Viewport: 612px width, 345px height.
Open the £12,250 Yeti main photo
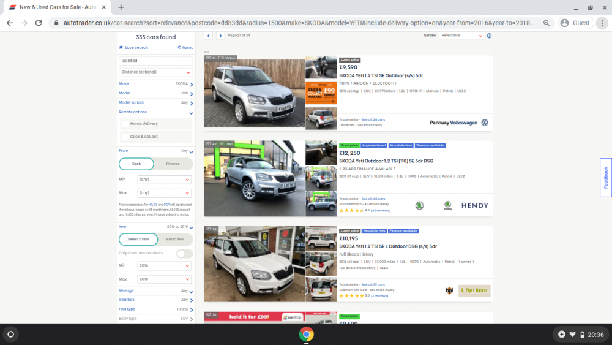pos(254,178)
